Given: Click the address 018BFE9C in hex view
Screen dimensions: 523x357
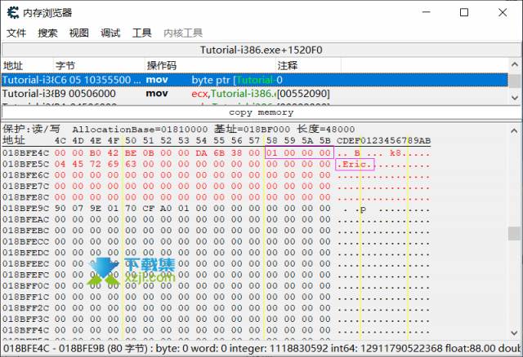Looking at the screenshot, I should pyautogui.click(x=25, y=209).
